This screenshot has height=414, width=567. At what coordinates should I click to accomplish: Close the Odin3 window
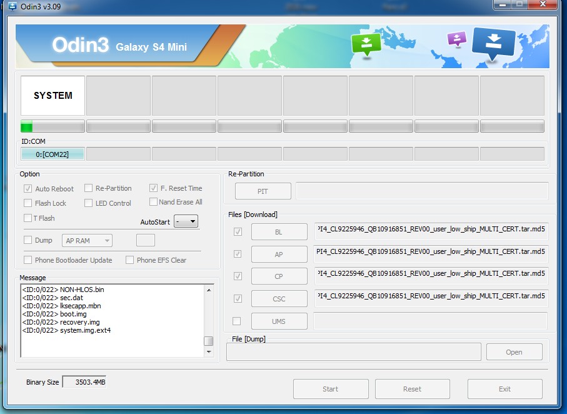tap(543, 4)
